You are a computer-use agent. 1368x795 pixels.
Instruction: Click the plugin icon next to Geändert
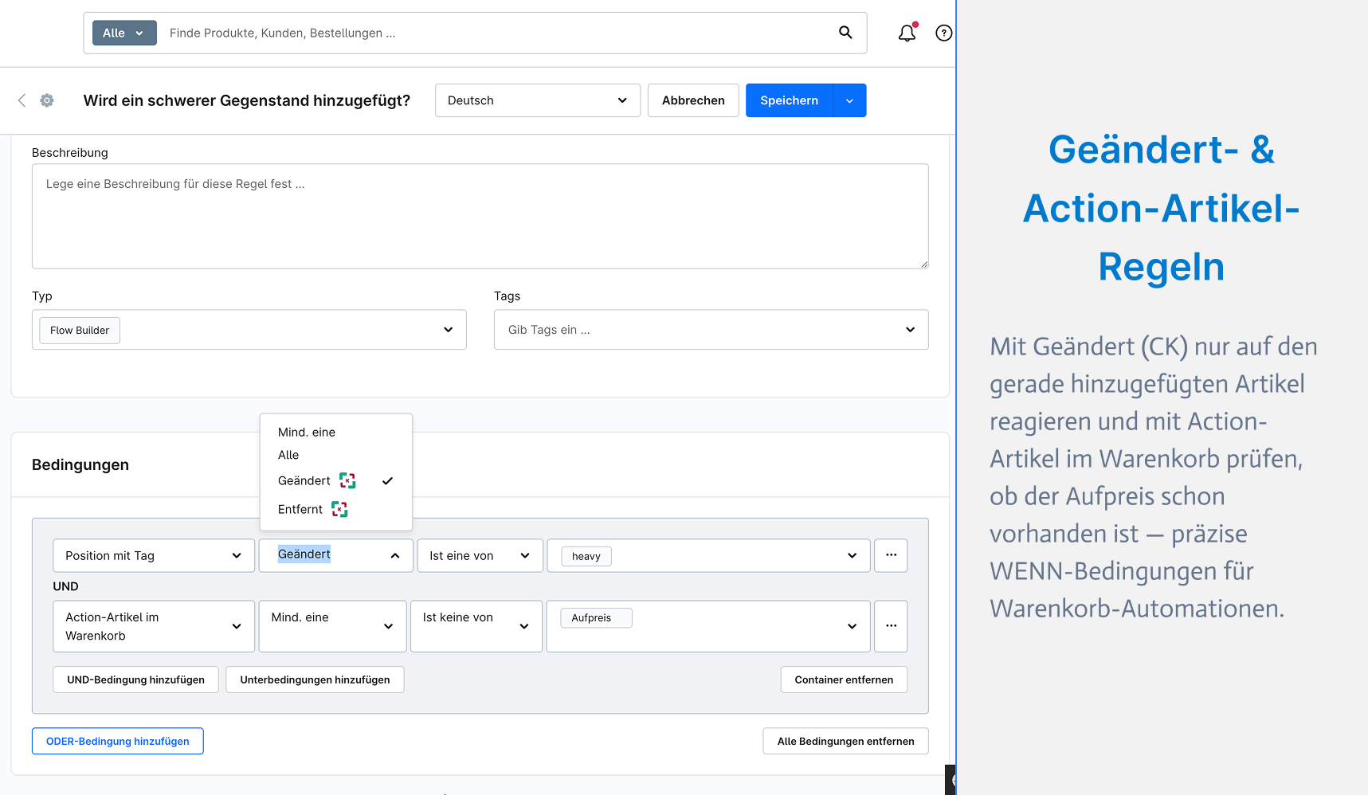(x=347, y=480)
